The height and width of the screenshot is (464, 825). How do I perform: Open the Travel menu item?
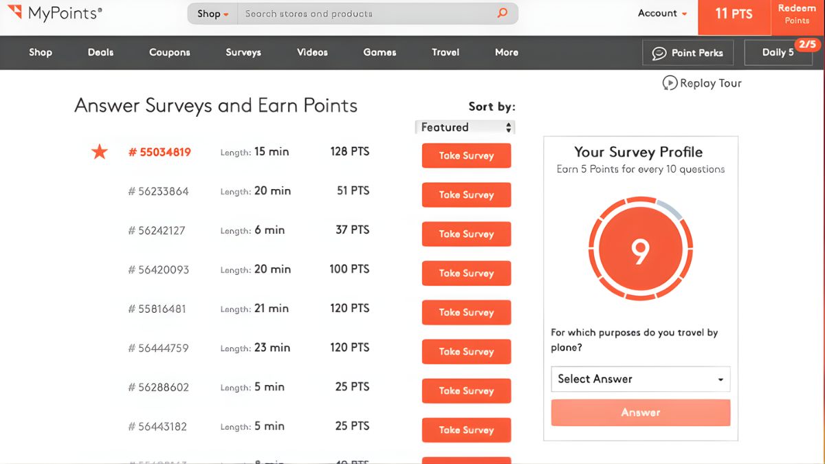(445, 52)
